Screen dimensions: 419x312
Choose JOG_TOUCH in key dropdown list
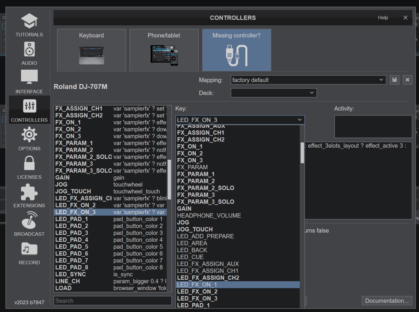pyautogui.click(x=238, y=229)
